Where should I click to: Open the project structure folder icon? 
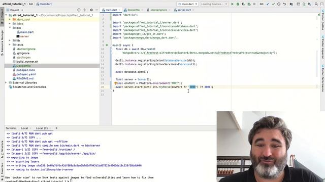291,4
